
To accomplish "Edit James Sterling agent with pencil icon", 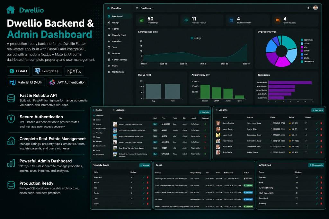I will [x=317, y=123].
